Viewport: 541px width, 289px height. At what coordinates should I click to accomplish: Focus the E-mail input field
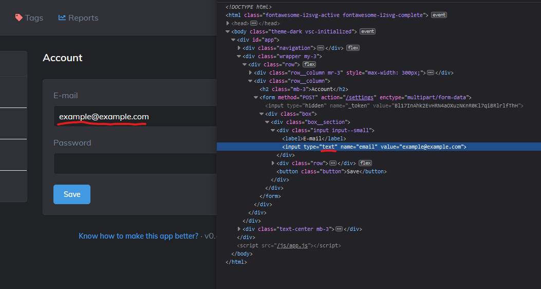click(x=135, y=116)
